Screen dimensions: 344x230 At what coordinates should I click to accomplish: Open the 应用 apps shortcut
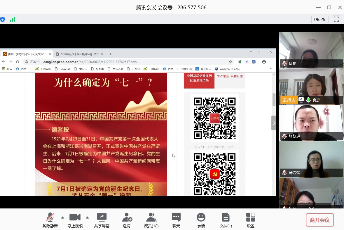pos(7,69)
